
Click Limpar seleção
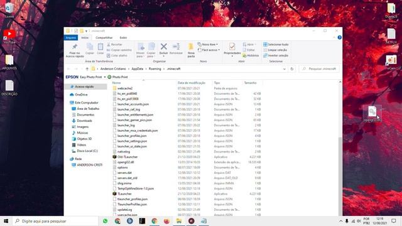(x=275, y=50)
